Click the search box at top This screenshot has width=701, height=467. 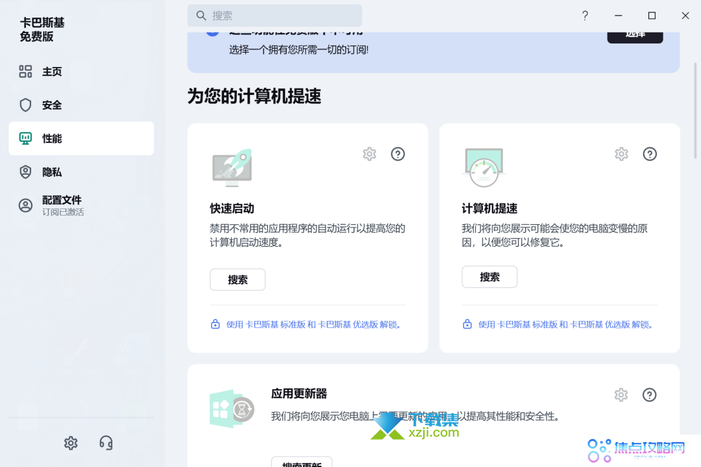tap(275, 16)
